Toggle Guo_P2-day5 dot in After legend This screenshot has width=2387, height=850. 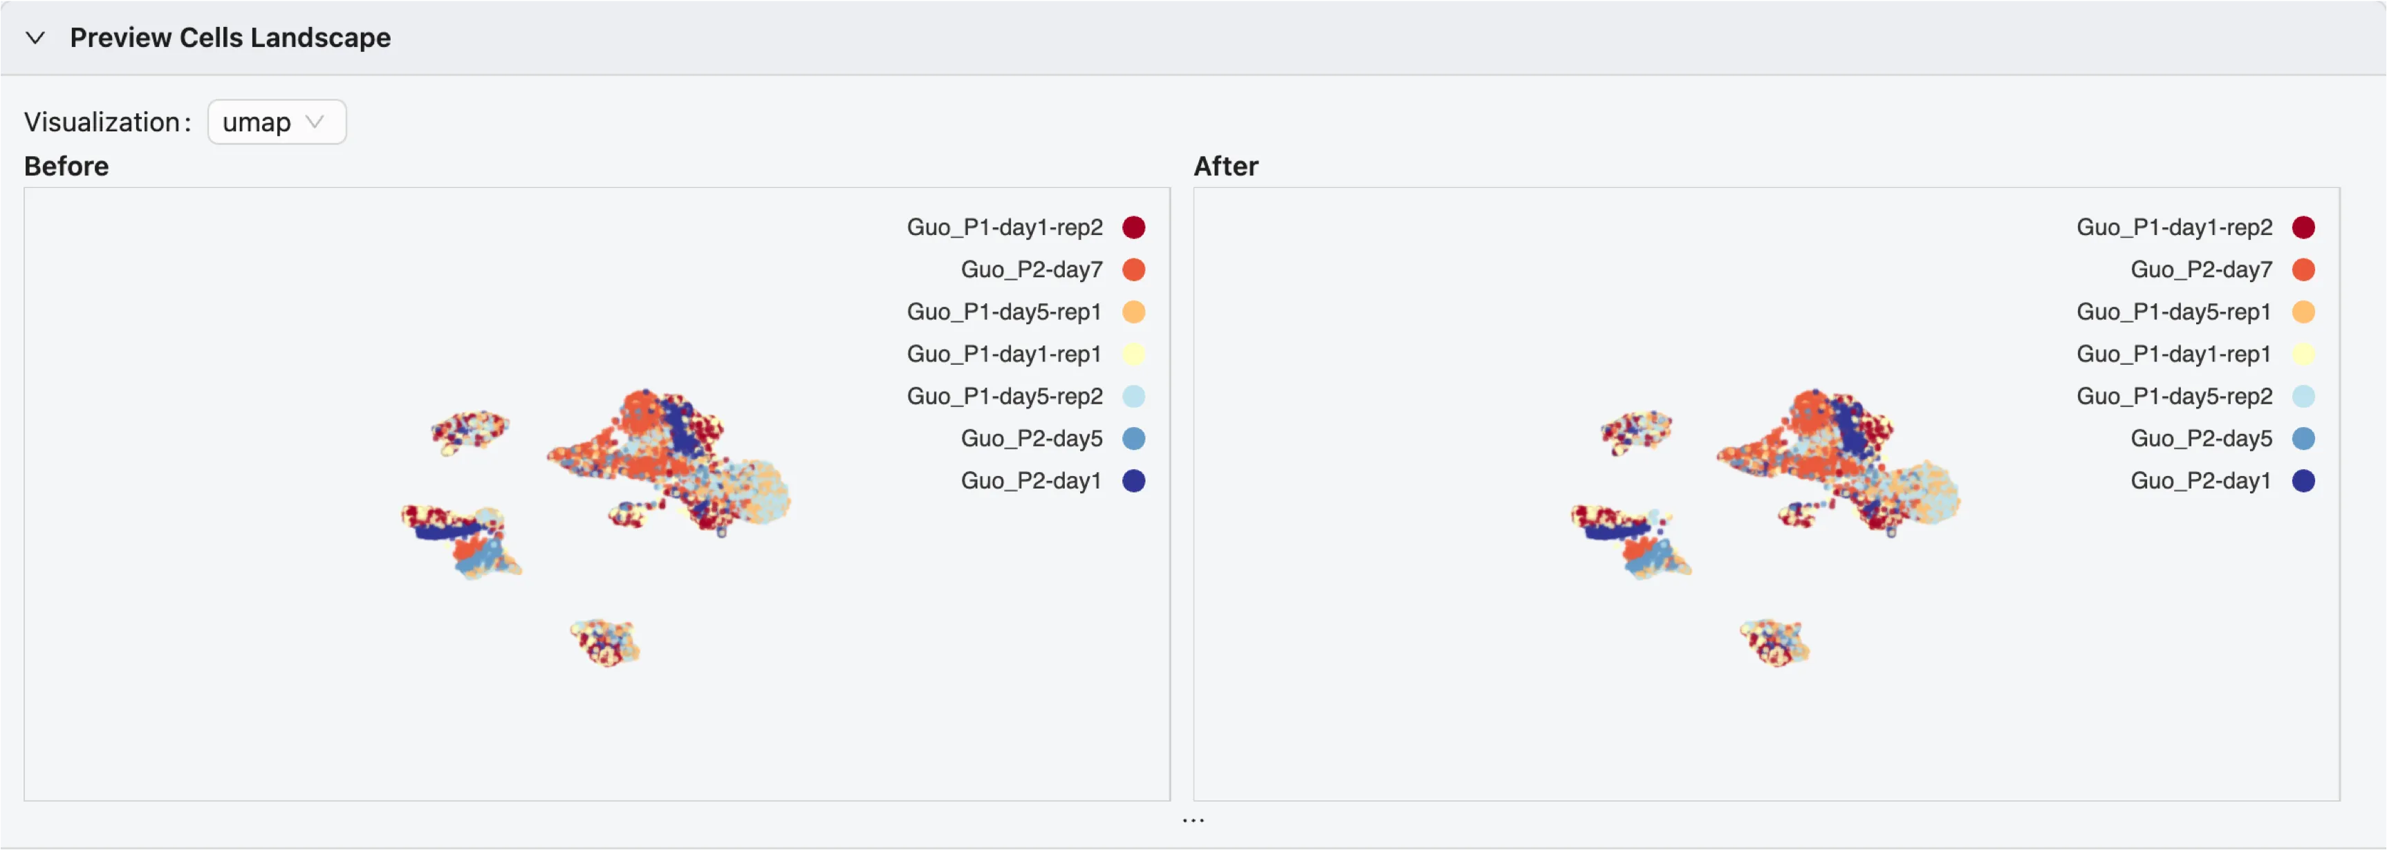(2303, 439)
